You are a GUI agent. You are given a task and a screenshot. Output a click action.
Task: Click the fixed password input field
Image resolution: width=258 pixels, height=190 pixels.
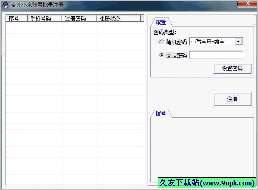(216, 55)
